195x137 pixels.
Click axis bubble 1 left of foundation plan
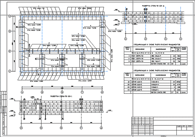coord(10,71)
